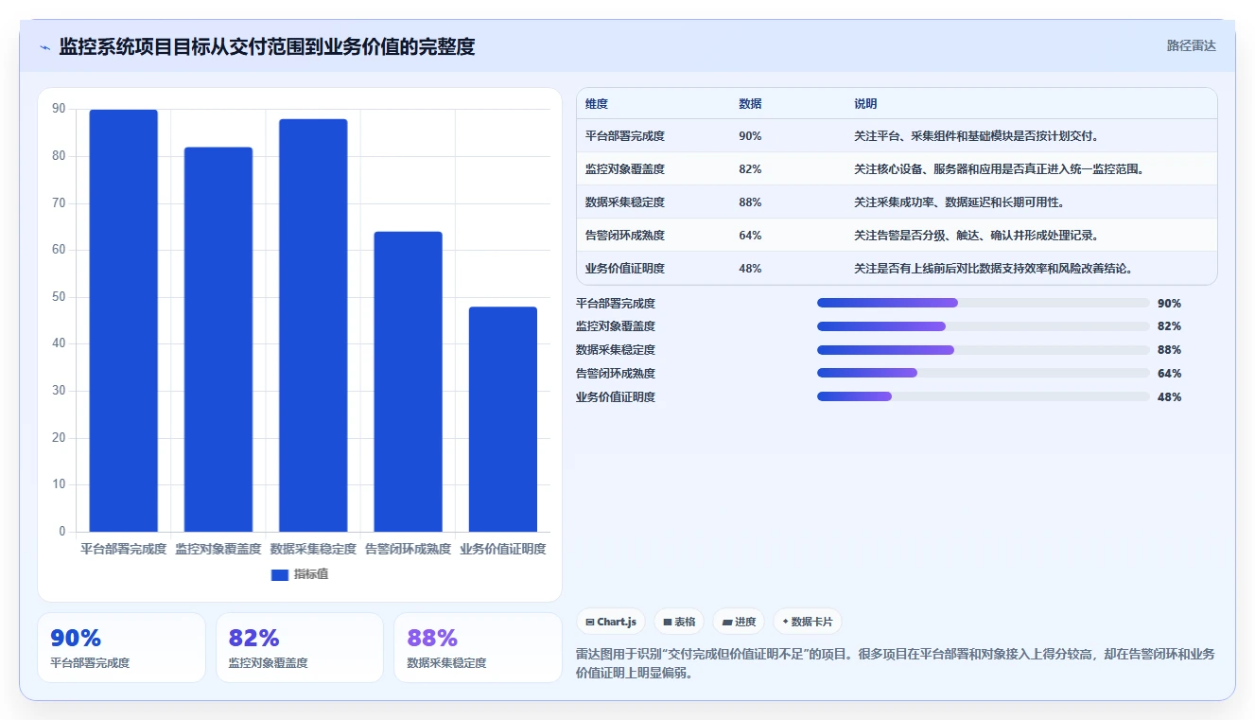Image resolution: width=1255 pixels, height=720 pixels.
Task: Select the 进度 tag chip
Action: [x=739, y=622]
